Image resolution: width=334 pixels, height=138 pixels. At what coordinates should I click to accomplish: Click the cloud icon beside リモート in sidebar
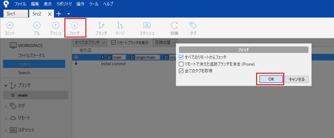click(x=13, y=118)
